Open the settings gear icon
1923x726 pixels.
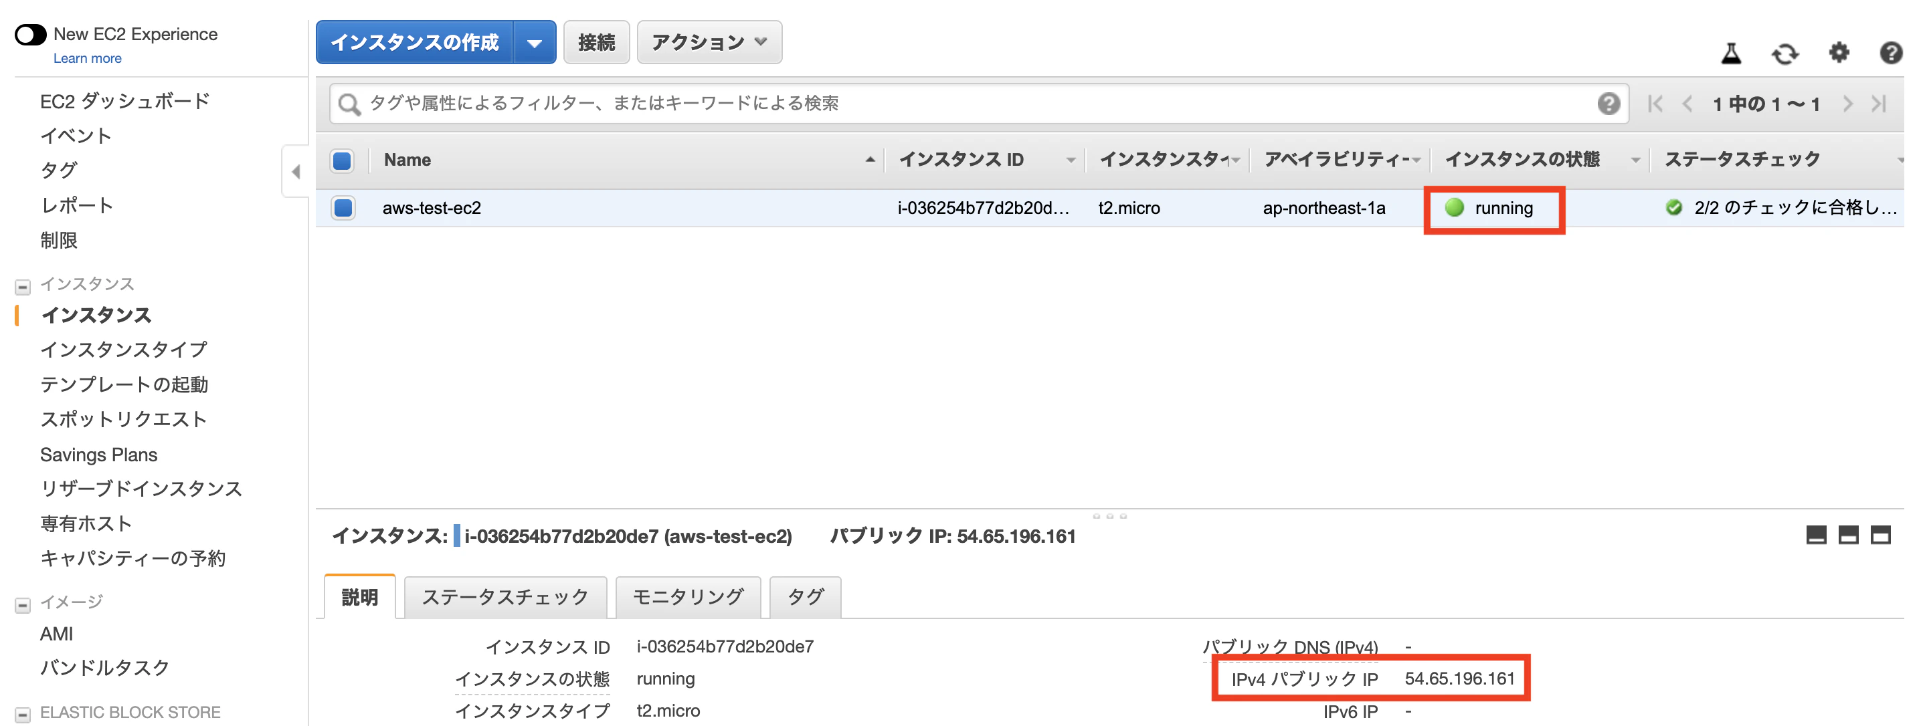click(1839, 52)
